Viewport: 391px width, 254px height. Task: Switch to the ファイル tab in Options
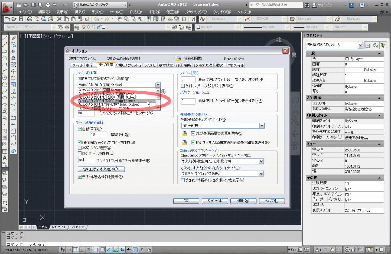77,65
